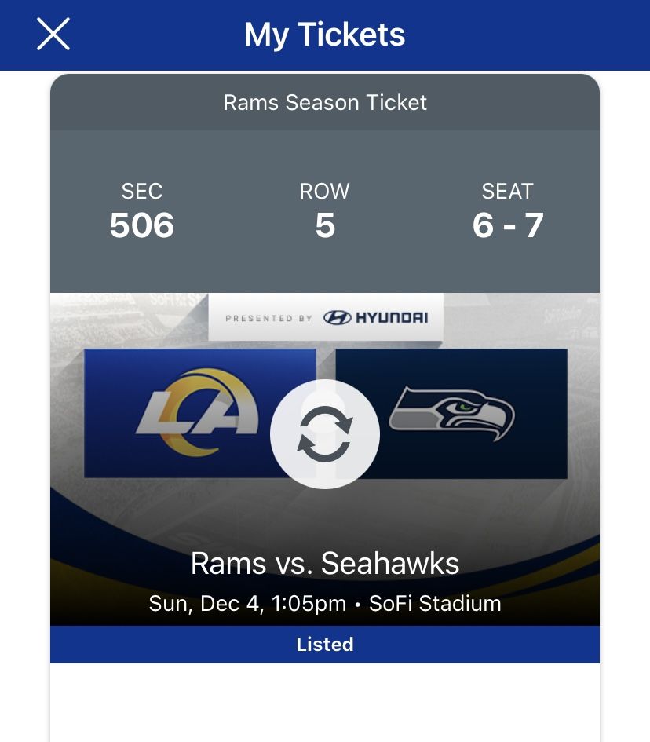Open the "Rams vs. Seahawks" event title

click(x=325, y=563)
